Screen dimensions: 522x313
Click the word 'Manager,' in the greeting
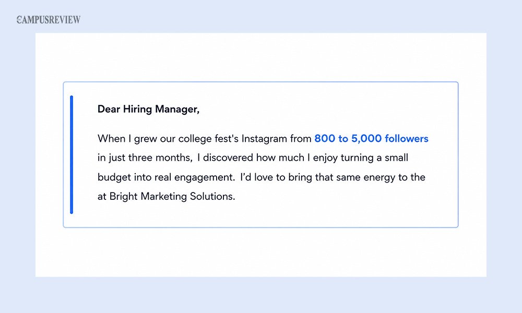177,109
